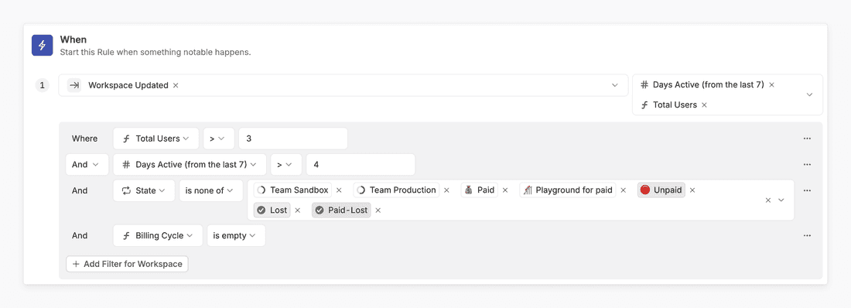Remove the Team Sandbox state tag
Image resolution: width=851 pixels, height=308 pixels.
tap(339, 190)
